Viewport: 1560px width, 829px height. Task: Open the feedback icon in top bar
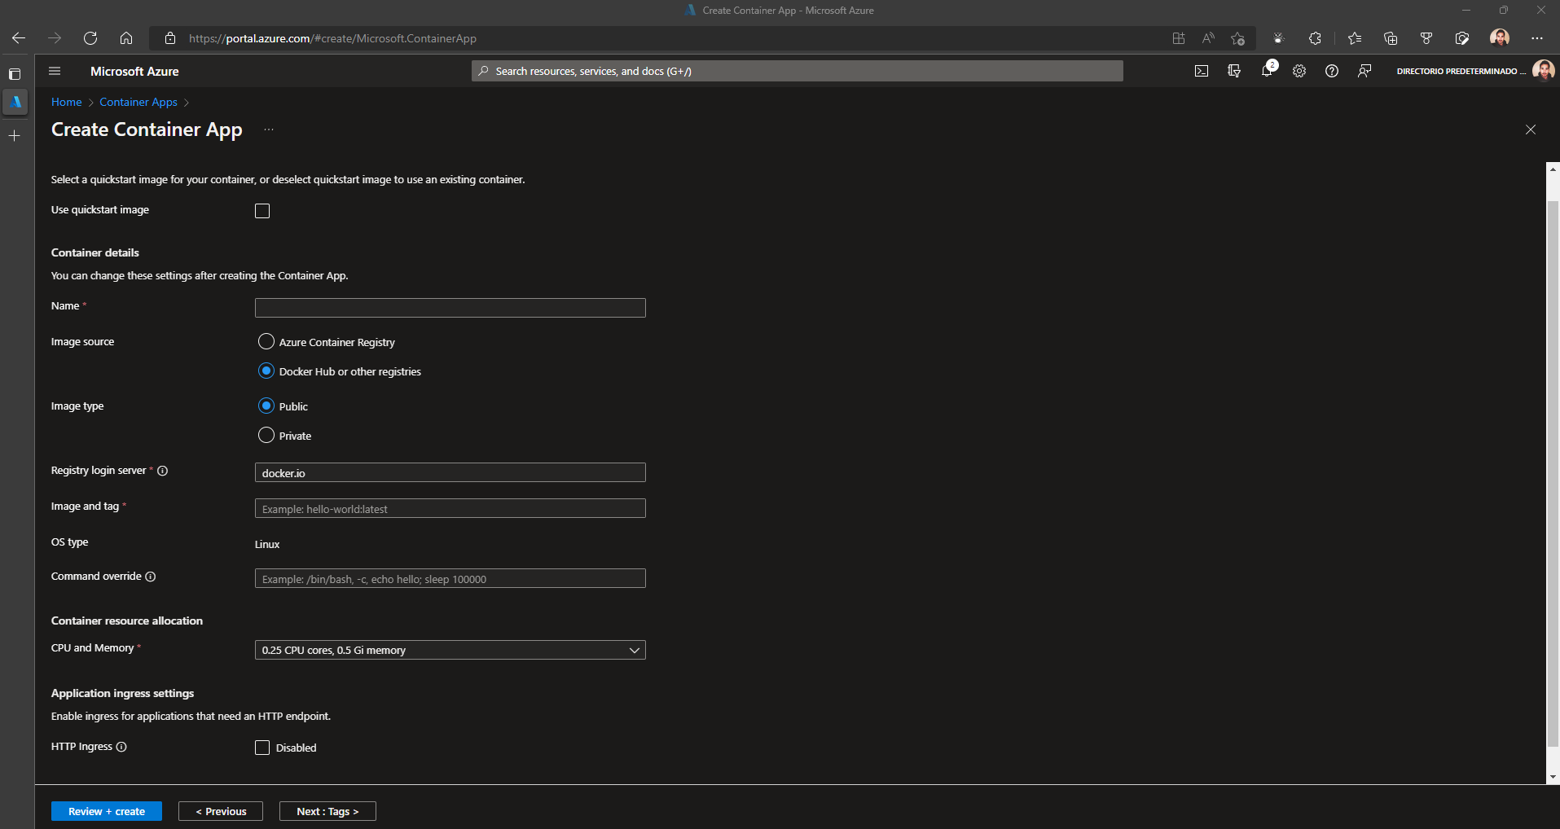(x=1365, y=71)
